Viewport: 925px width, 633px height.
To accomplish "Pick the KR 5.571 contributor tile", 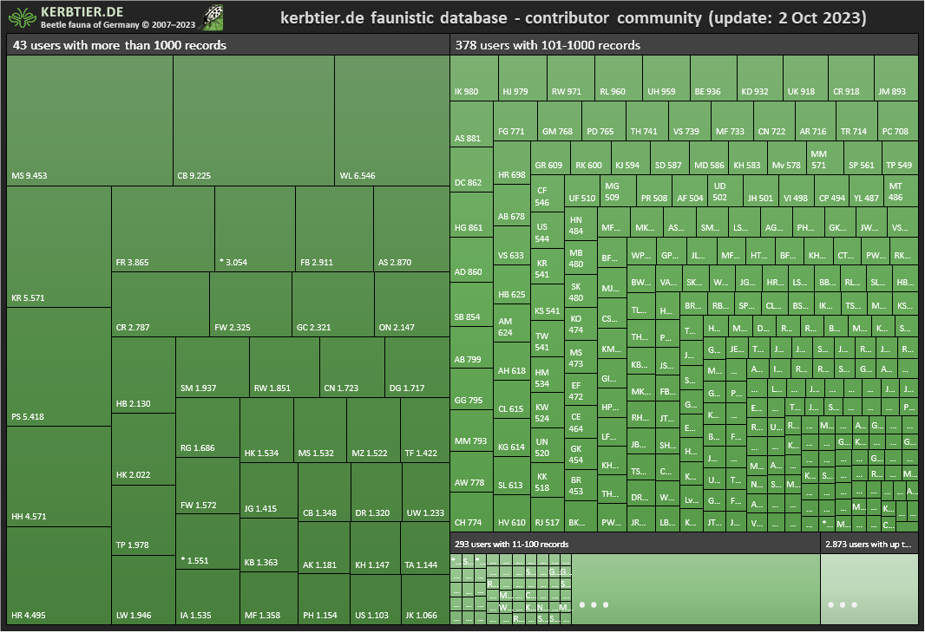I will [59, 247].
